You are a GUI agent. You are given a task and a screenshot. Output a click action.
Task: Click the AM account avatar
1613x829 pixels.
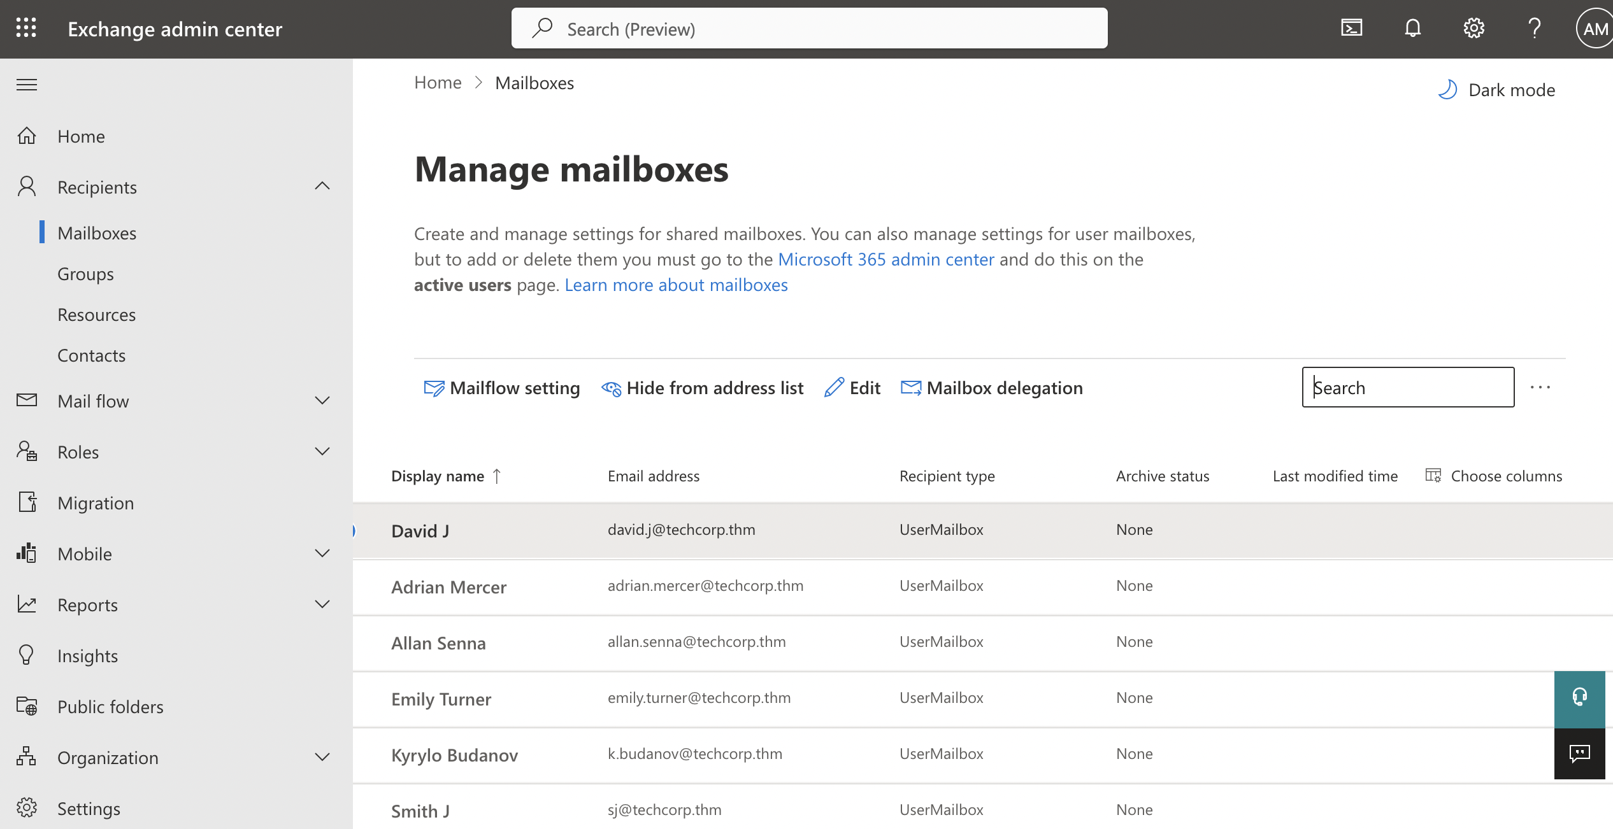[x=1595, y=28]
